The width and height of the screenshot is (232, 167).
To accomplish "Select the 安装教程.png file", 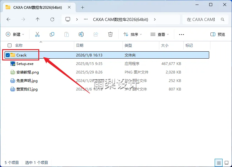I will pyautogui.click(x=28, y=72).
